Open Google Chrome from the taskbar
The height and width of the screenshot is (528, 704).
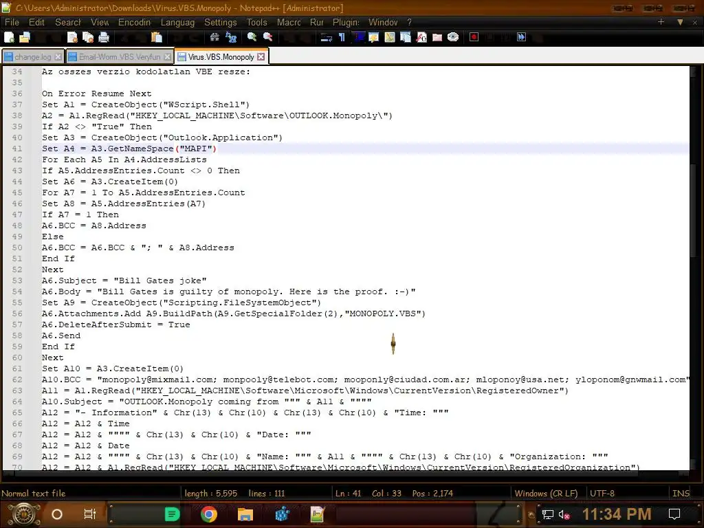[209, 514]
